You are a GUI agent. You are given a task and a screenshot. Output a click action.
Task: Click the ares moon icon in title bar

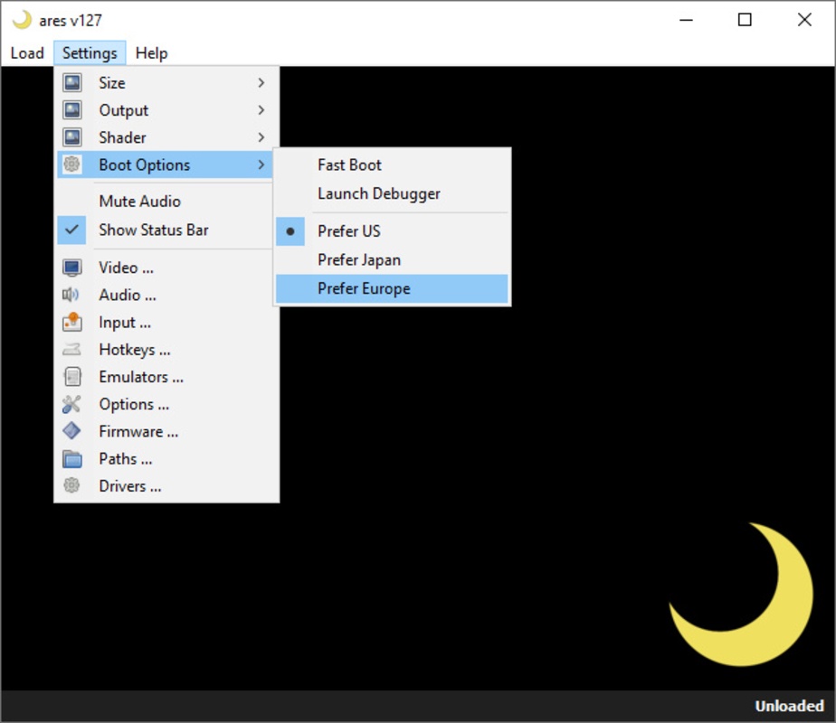point(22,20)
